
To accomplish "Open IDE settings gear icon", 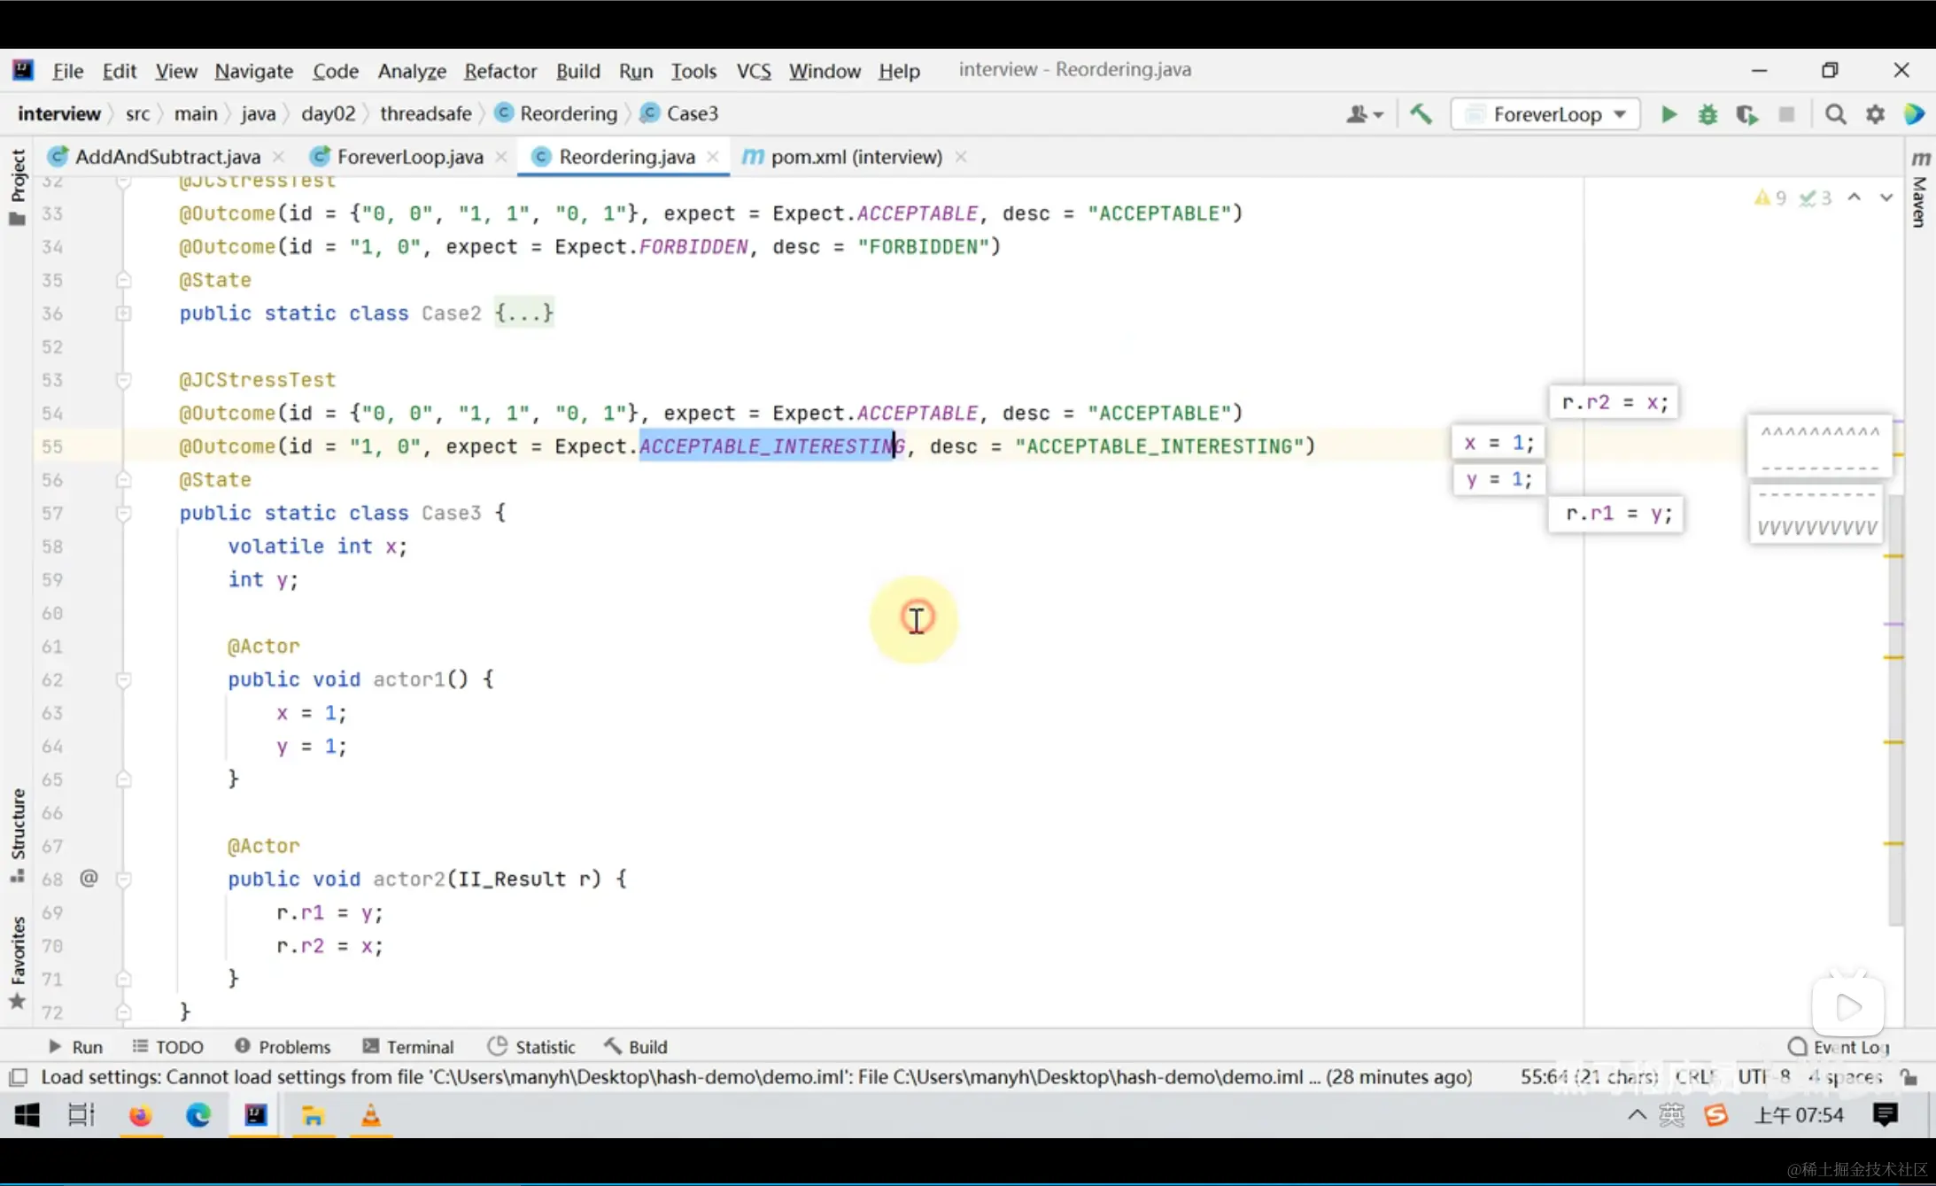I will click(x=1875, y=114).
